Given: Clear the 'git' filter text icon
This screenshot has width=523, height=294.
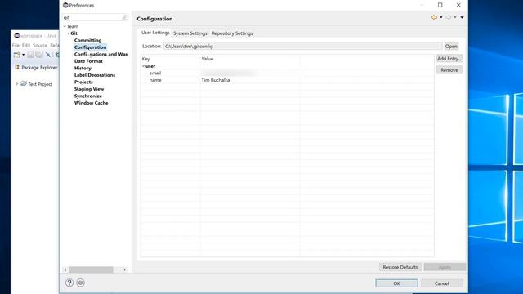Looking at the screenshot, I should (x=124, y=17).
